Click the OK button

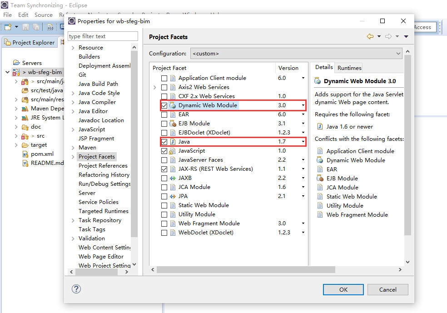(x=343, y=289)
